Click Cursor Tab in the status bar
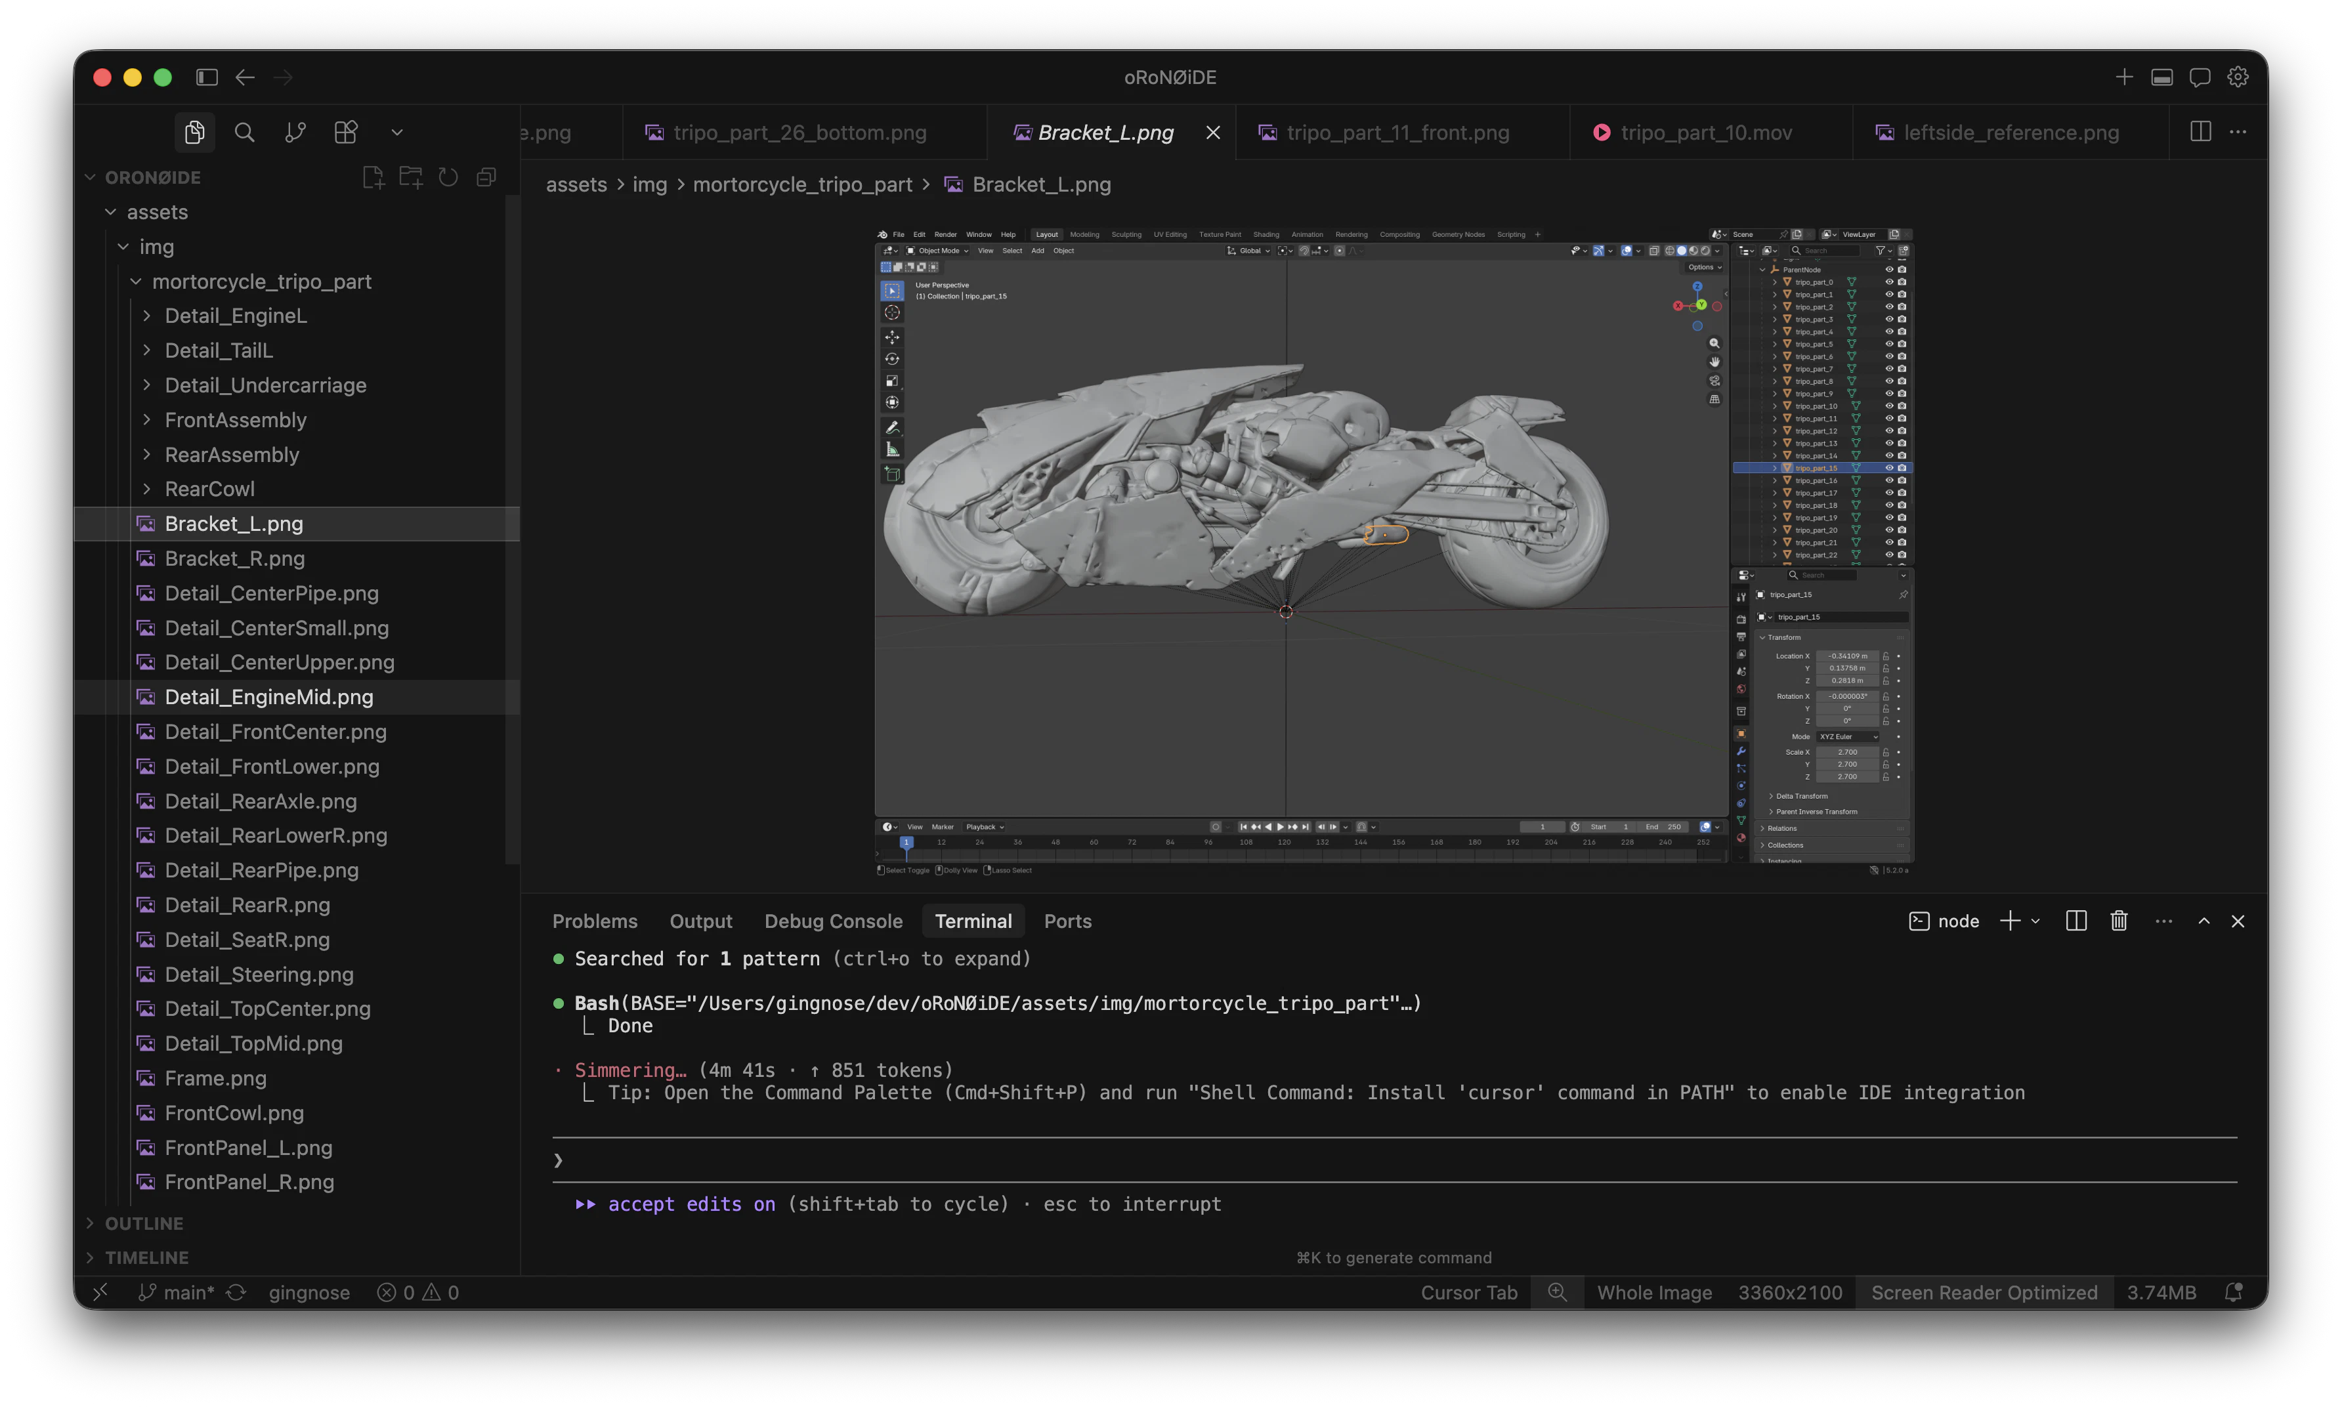 (x=1469, y=1292)
